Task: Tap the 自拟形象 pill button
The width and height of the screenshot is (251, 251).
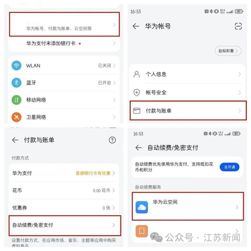Action: [228, 51]
